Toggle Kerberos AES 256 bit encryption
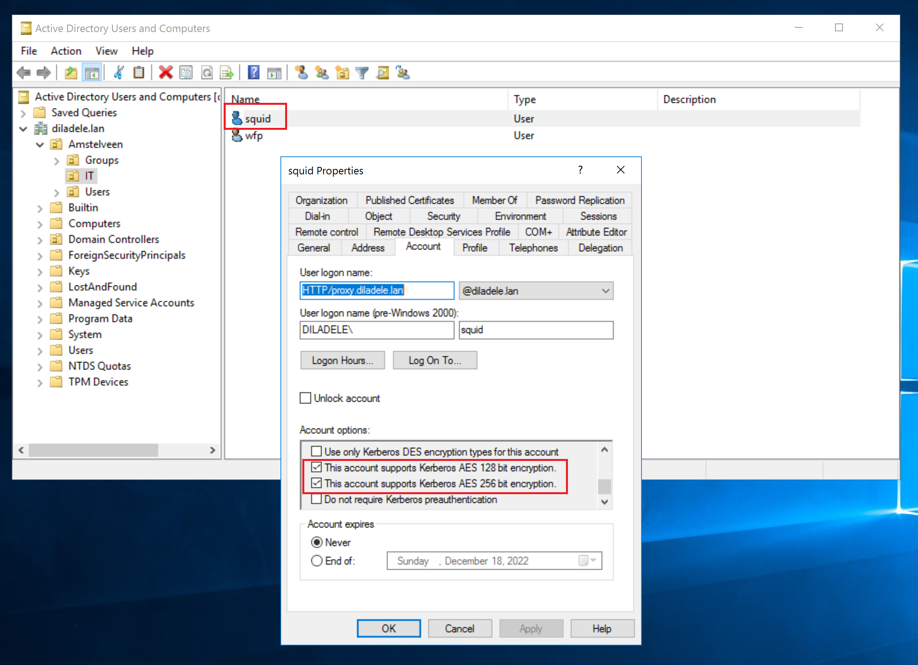 [316, 483]
